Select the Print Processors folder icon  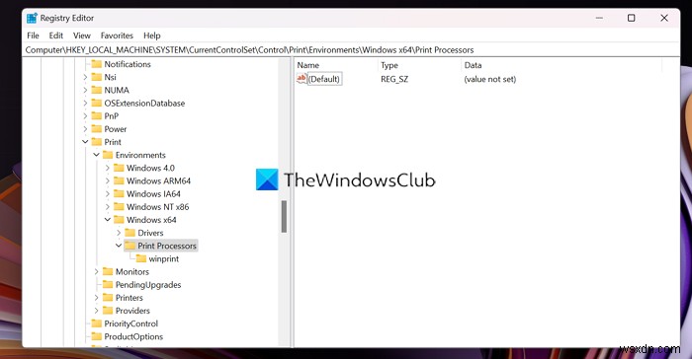click(130, 246)
